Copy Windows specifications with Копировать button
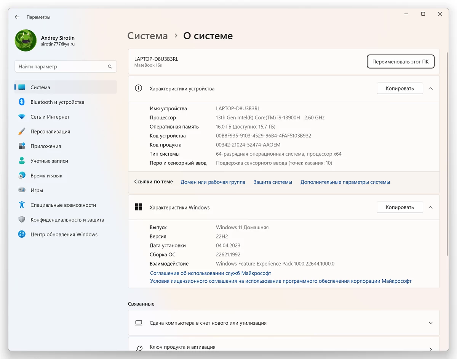 399,207
